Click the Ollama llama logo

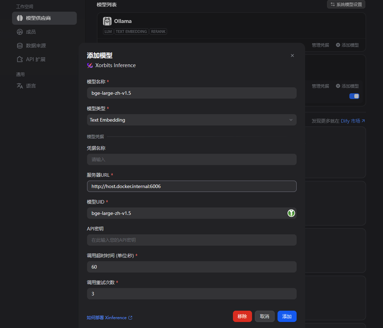(107, 21)
